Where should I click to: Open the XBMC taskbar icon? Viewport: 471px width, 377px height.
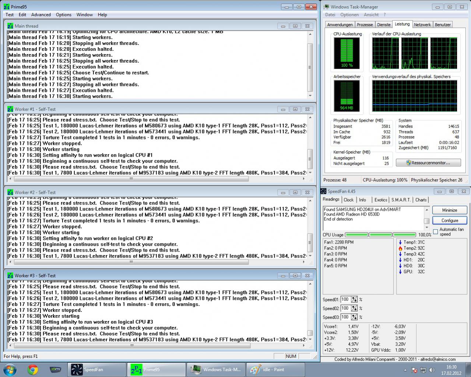56,370
